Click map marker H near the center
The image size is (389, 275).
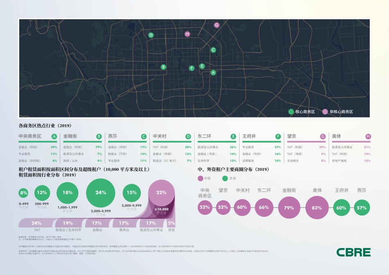tap(187, 34)
